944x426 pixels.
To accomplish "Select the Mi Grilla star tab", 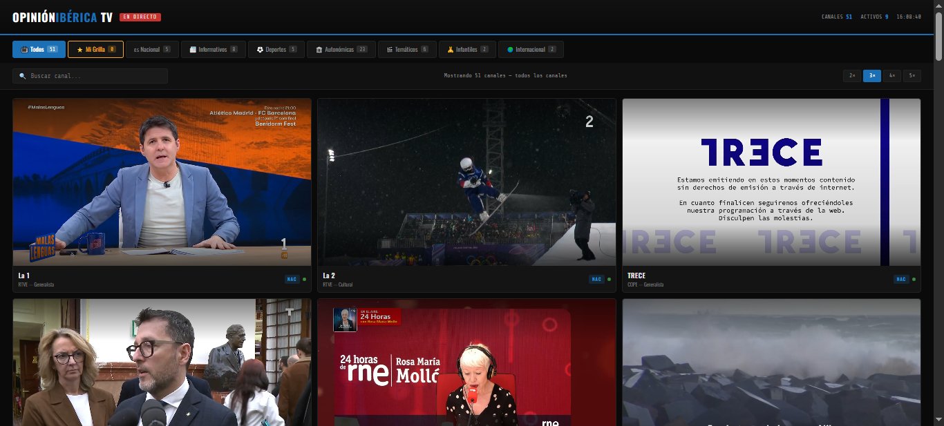I will (x=95, y=50).
